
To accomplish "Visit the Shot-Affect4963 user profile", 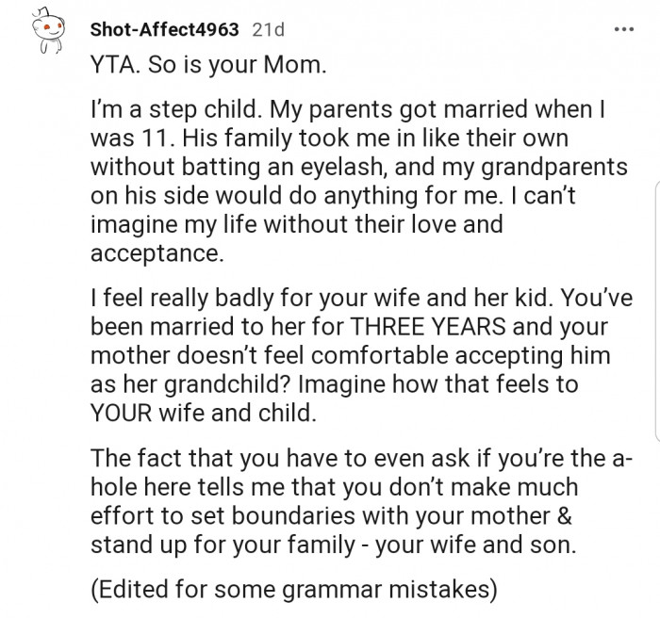I will [165, 29].
